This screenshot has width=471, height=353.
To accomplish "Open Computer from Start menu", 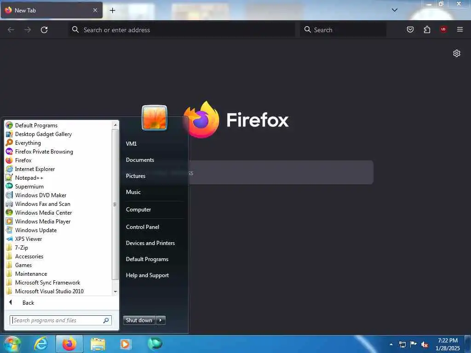I will pyautogui.click(x=138, y=210).
